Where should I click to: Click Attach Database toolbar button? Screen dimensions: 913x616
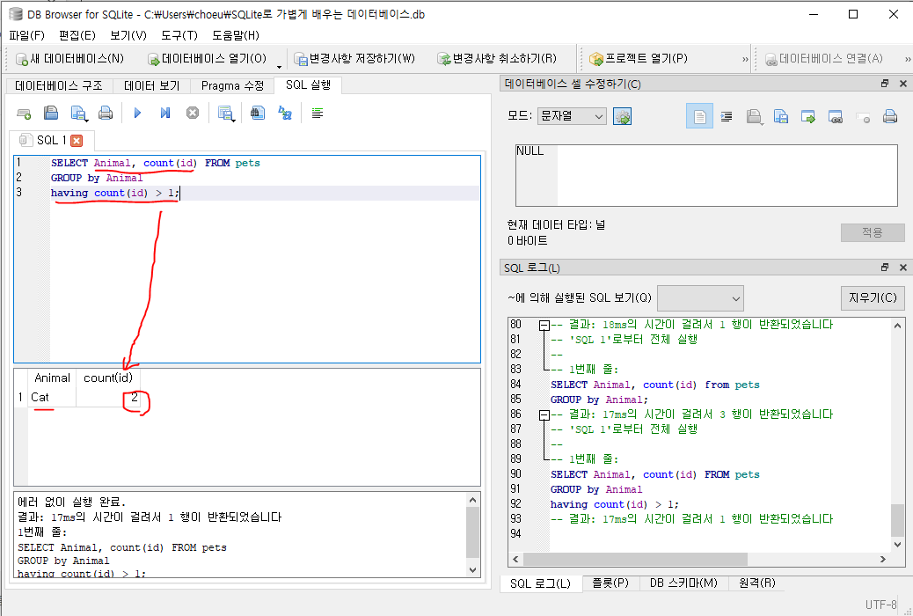(x=823, y=58)
